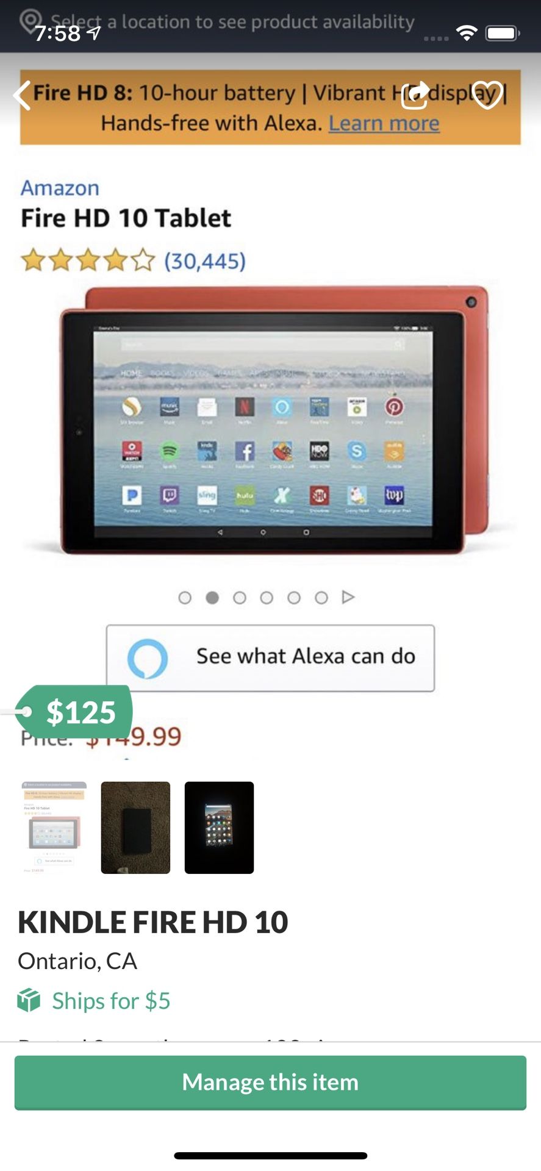The height and width of the screenshot is (1171, 541).
Task: Tap the blue Alexa ring icon
Action: pos(148,658)
